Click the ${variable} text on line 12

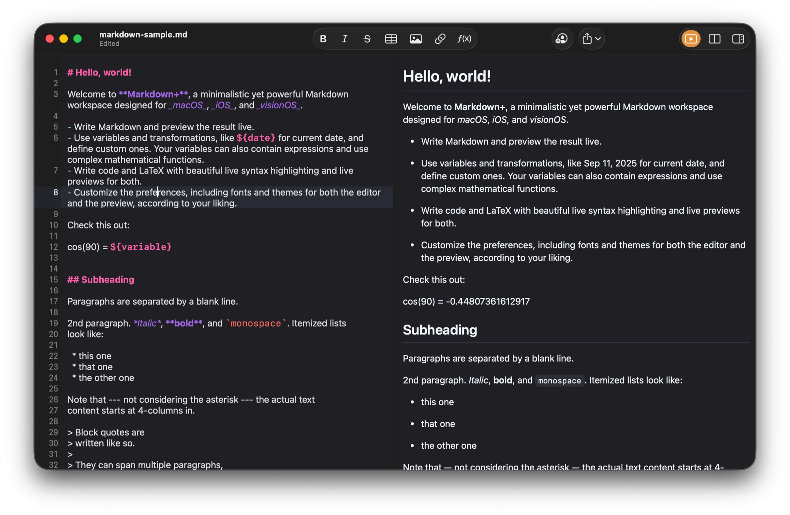coord(141,247)
